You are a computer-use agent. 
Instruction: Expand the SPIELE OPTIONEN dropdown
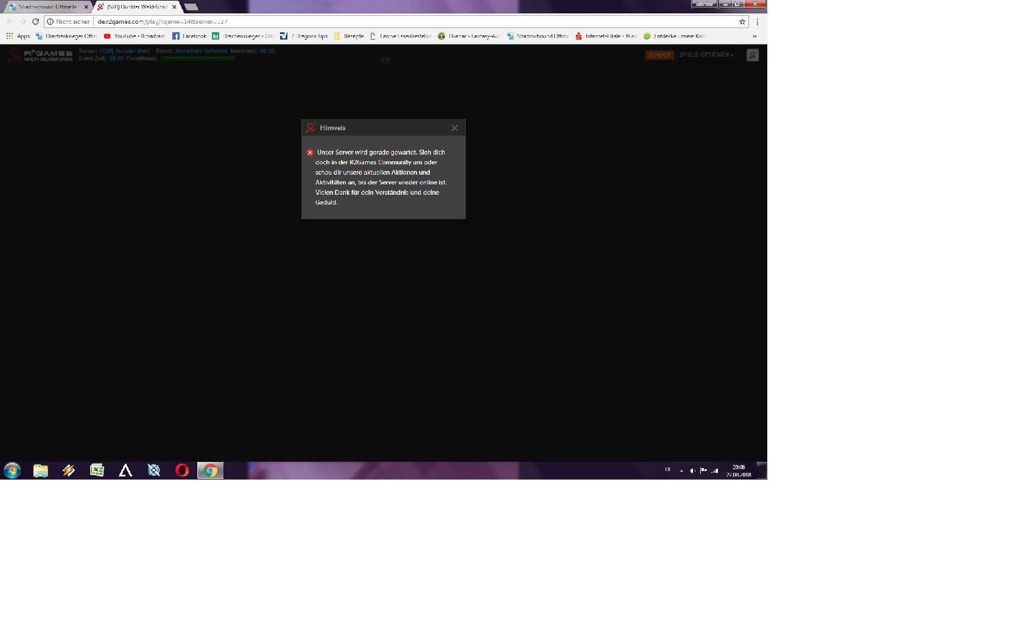click(x=706, y=55)
